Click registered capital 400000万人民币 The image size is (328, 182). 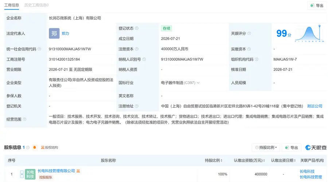point(175,49)
